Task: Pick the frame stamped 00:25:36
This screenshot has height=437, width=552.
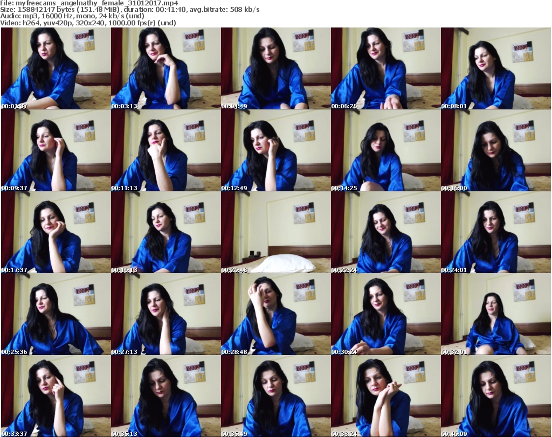Action: pos(56,314)
